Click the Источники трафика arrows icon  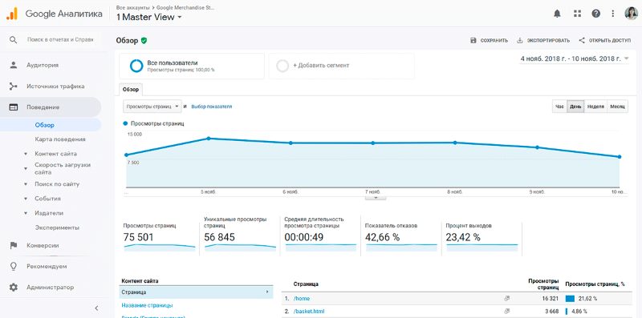pyautogui.click(x=14, y=87)
